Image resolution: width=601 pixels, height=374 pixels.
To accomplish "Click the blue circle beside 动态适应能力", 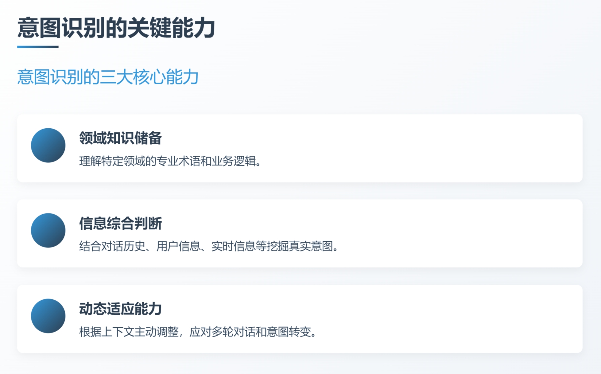I will point(48,316).
